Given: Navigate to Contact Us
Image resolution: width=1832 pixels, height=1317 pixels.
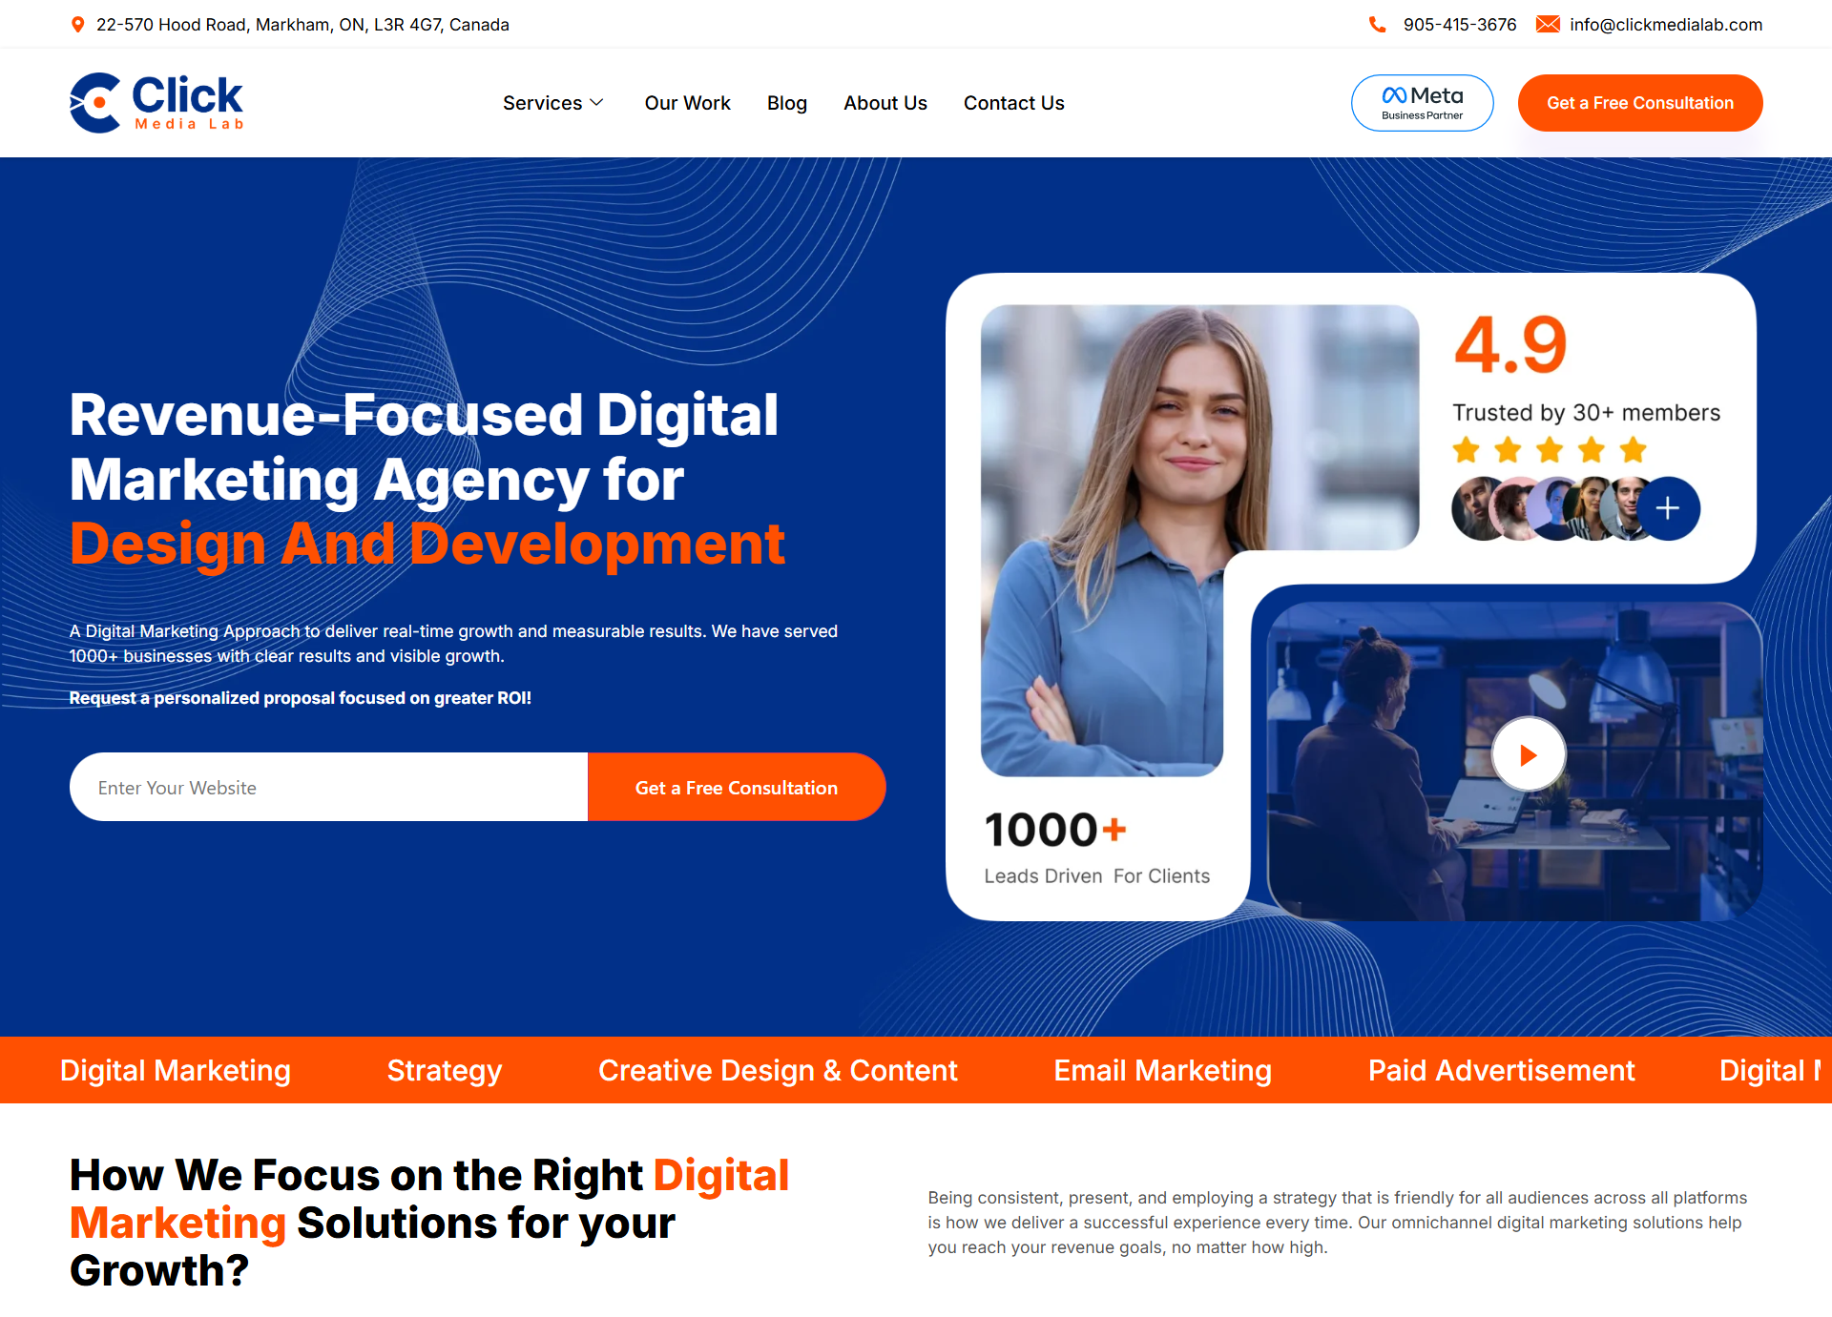Looking at the screenshot, I should (1013, 103).
